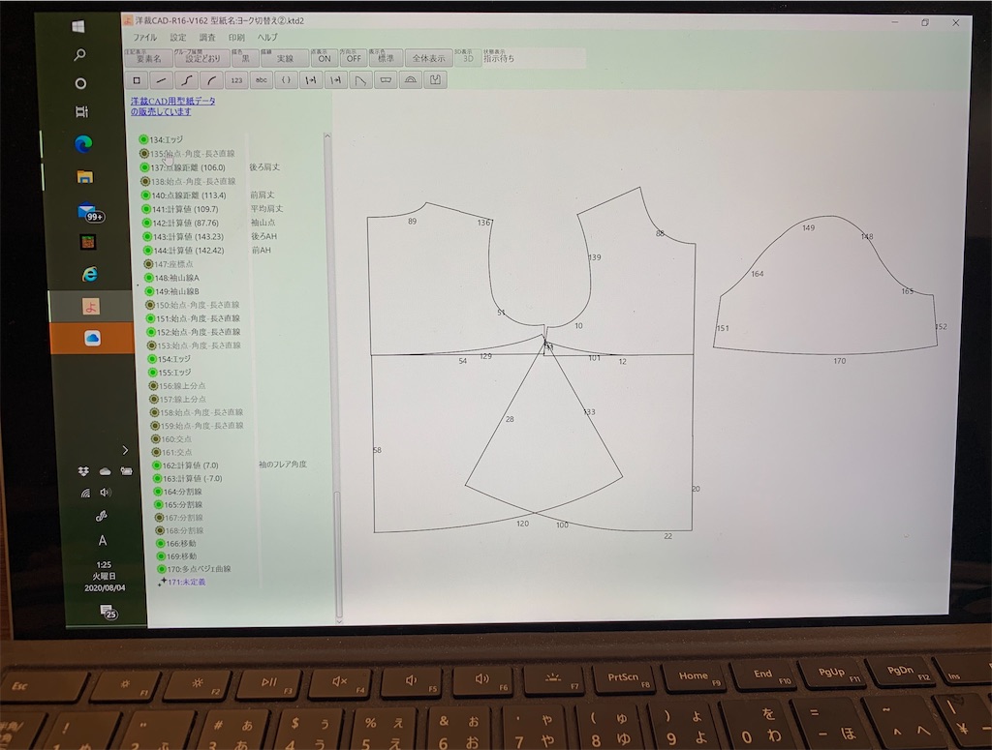The image size is (992, 750).
Task: Select the 171:未定義 new entry row
Action: [182, 582]
